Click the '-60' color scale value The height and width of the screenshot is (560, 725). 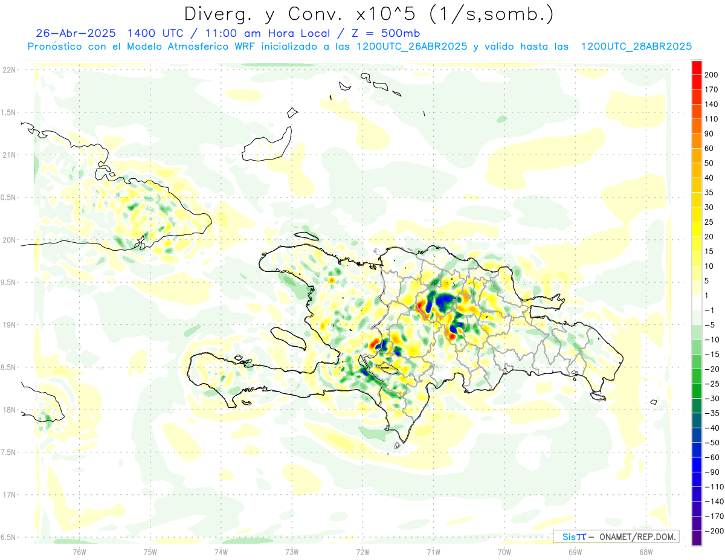pos(712,457)
